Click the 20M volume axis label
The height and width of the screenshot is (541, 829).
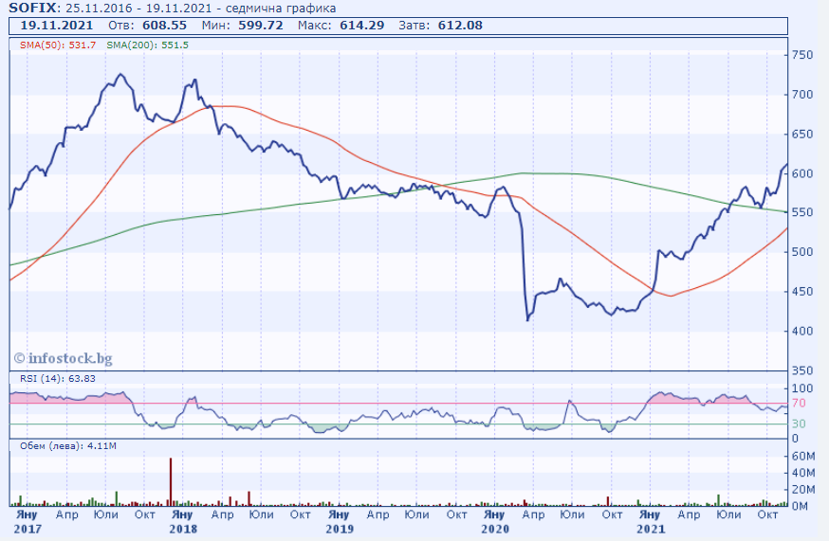click(x=803, y=490)
